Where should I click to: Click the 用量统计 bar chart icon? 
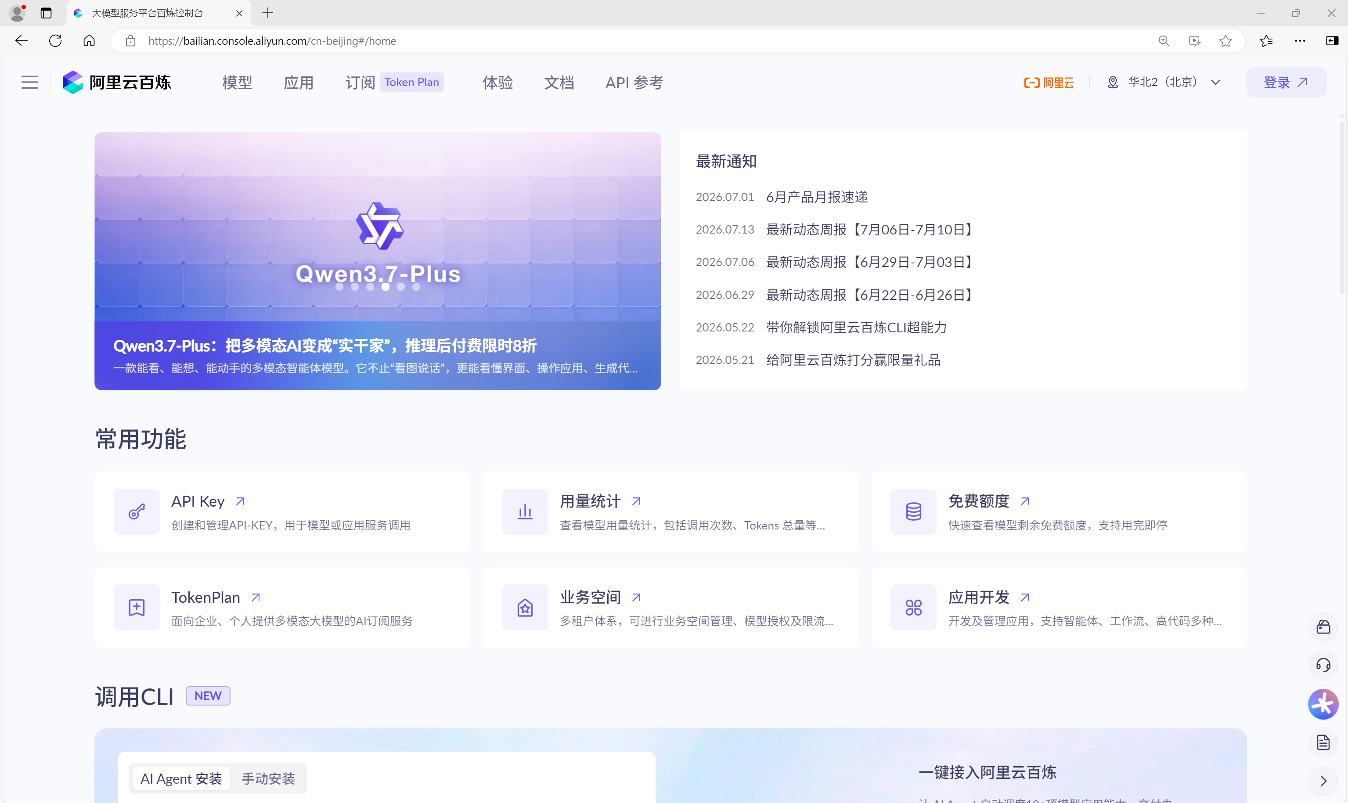525,511
